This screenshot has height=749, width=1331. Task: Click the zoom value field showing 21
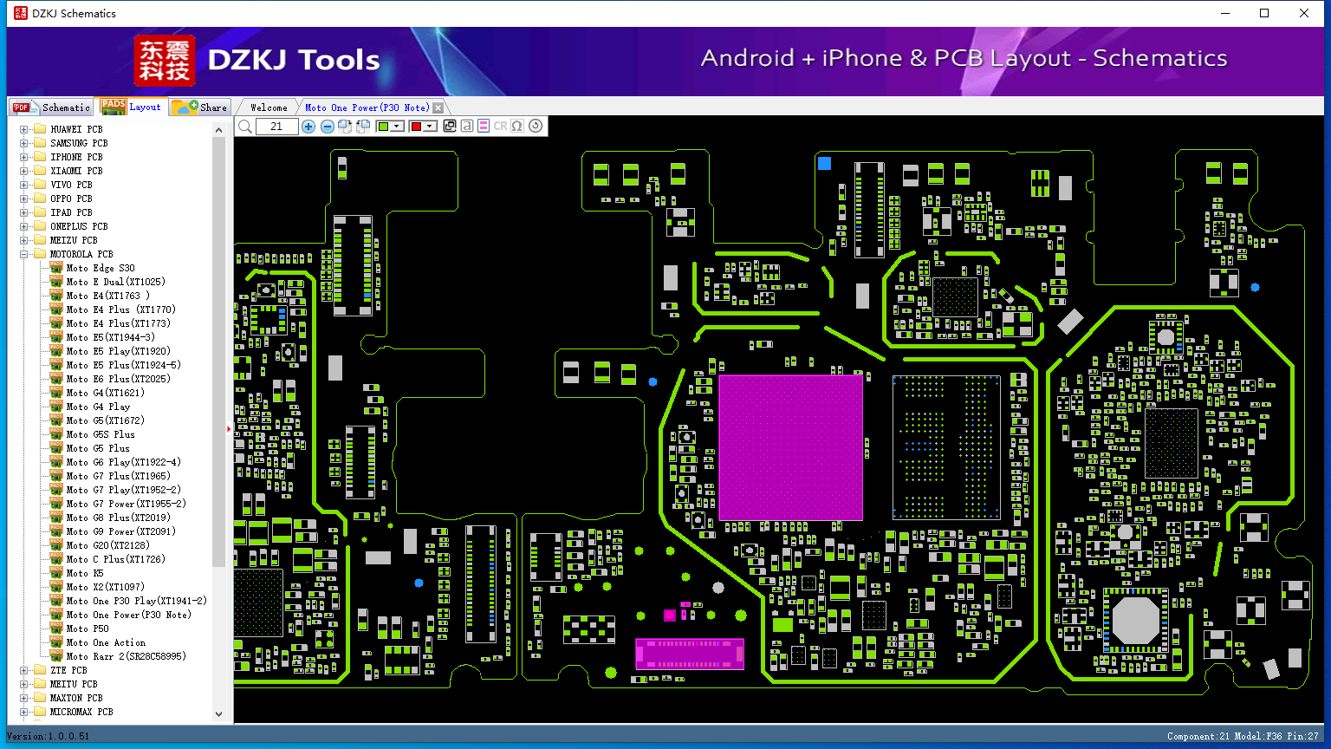tap(276, 127)
